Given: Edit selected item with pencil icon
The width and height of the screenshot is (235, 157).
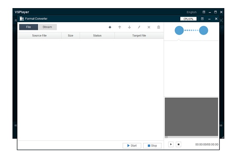Looking at the screenshot, I should click(139, 27).
